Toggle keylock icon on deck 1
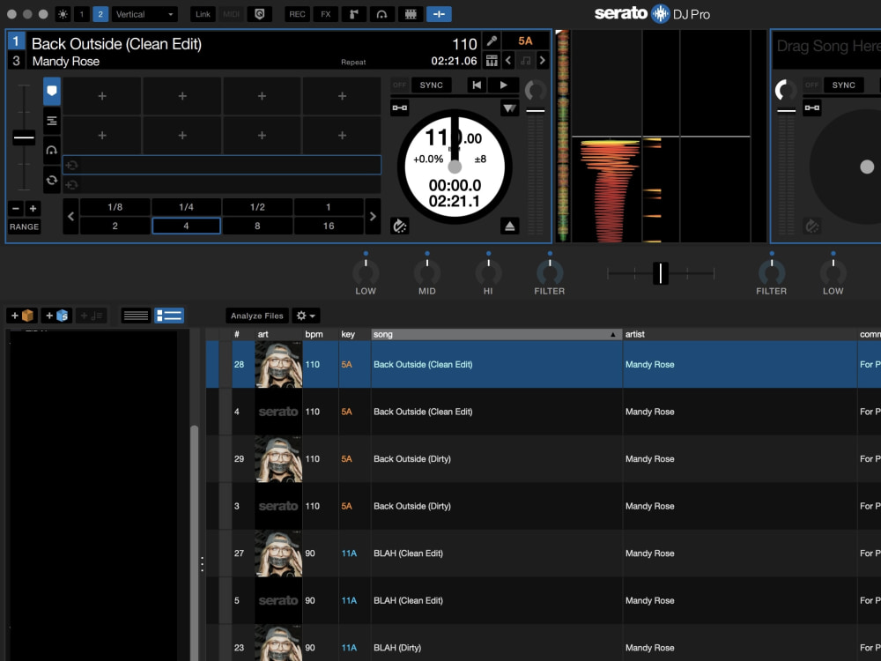Image resolution: width=881 pixels, height=661 pixels. click(x=399, y=108)
